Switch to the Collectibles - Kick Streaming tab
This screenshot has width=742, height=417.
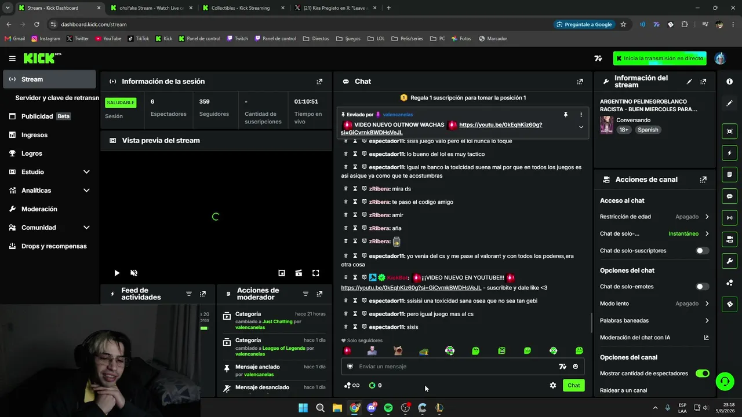click(244, 8)
